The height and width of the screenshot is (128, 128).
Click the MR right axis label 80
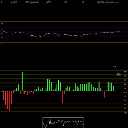(125, 76)
